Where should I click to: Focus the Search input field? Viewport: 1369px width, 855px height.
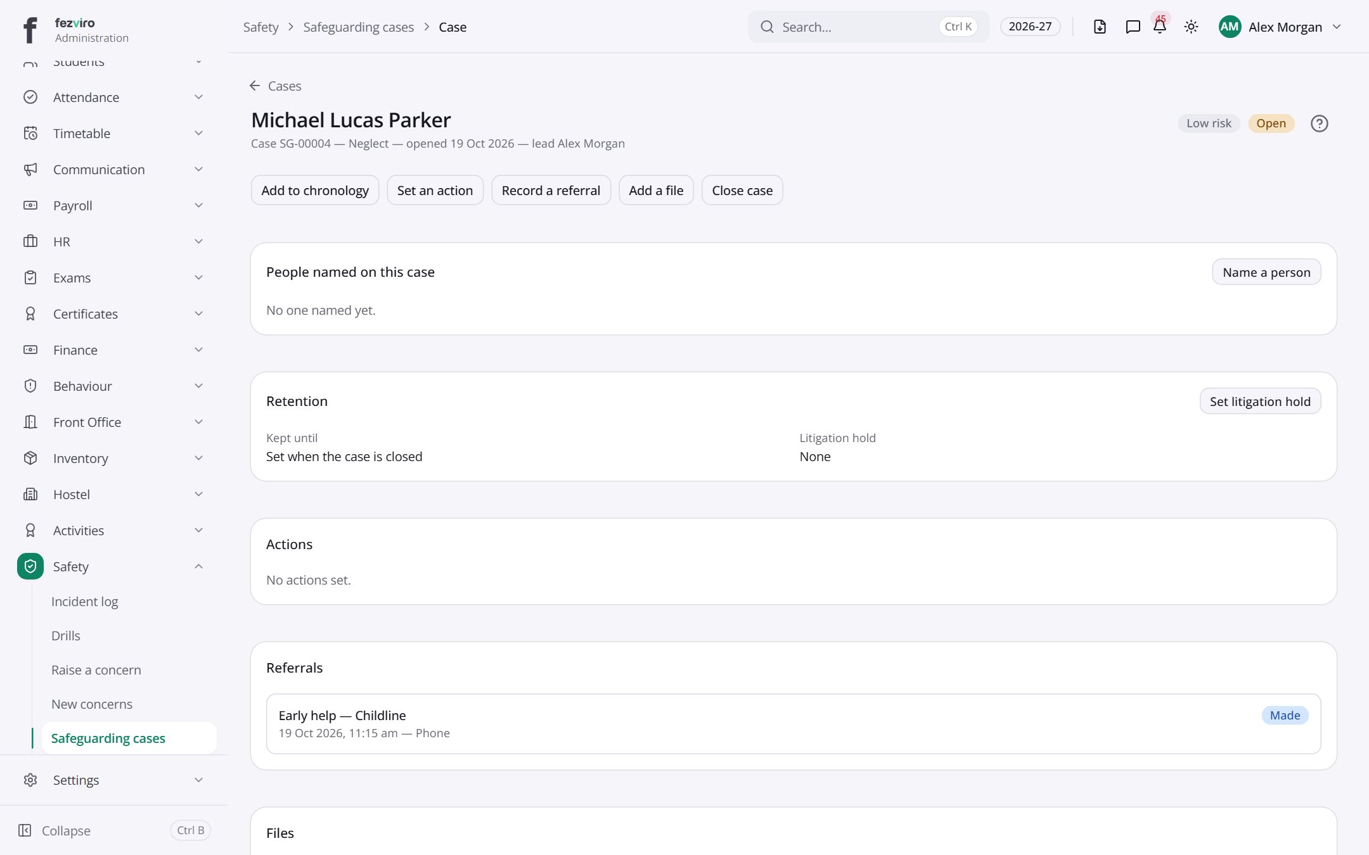868,27
